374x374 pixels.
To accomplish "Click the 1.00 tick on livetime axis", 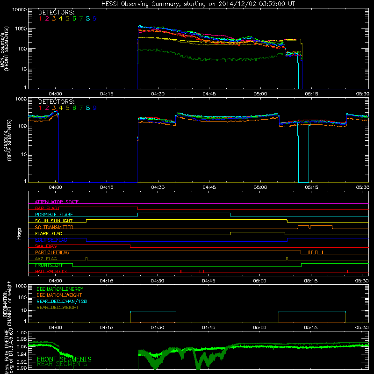I will coord(22,333).
